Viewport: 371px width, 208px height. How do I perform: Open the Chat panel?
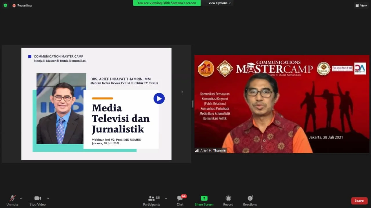point(180,200)
